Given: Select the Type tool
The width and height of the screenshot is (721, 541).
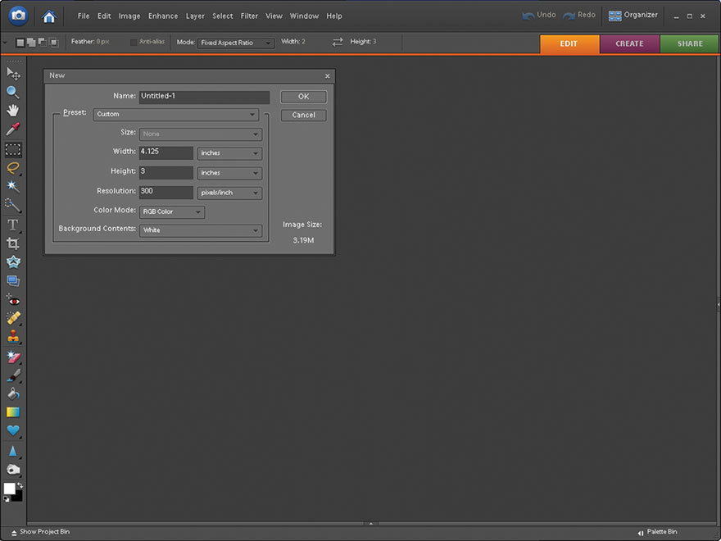Looking at the screenshot, I should 13,225.
